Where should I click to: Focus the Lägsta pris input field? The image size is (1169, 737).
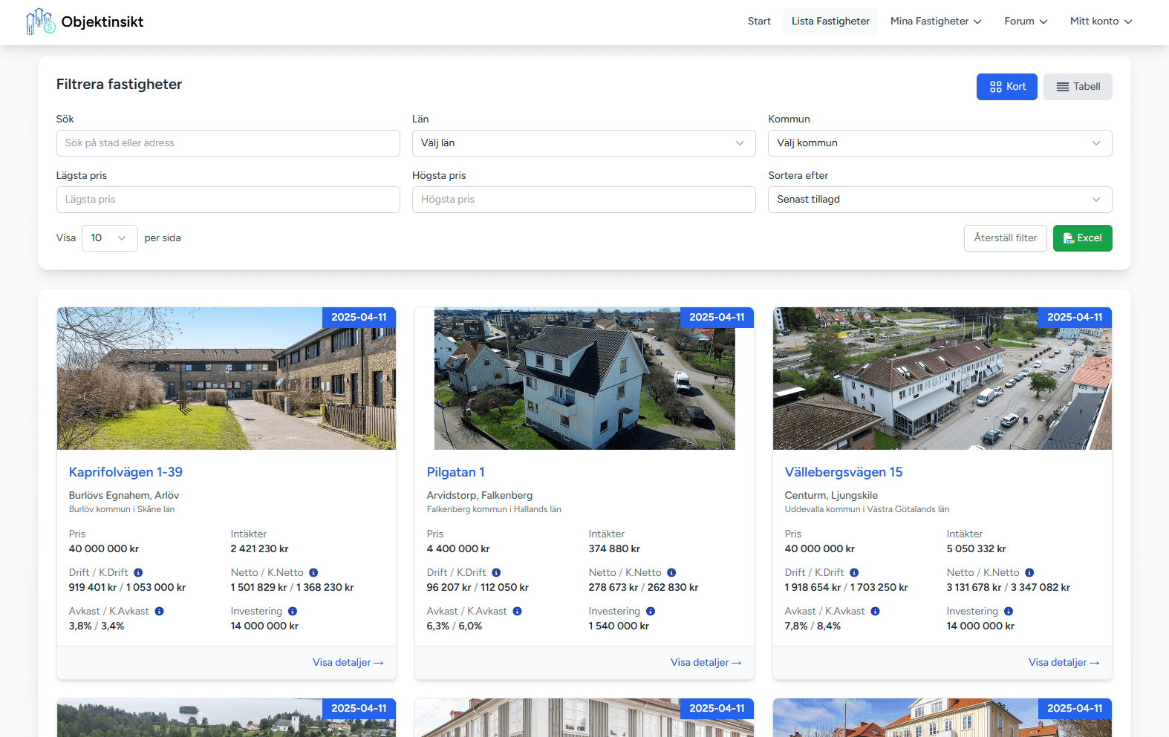(x=228, y=200)
